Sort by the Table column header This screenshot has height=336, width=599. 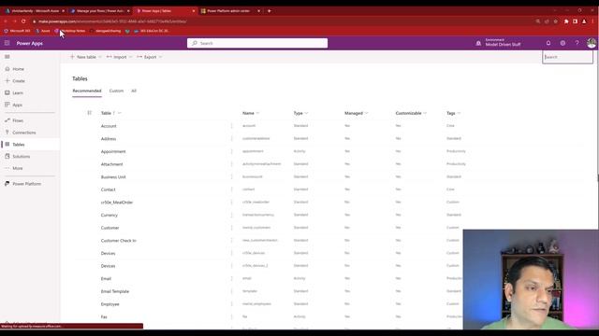click(106, 113)
